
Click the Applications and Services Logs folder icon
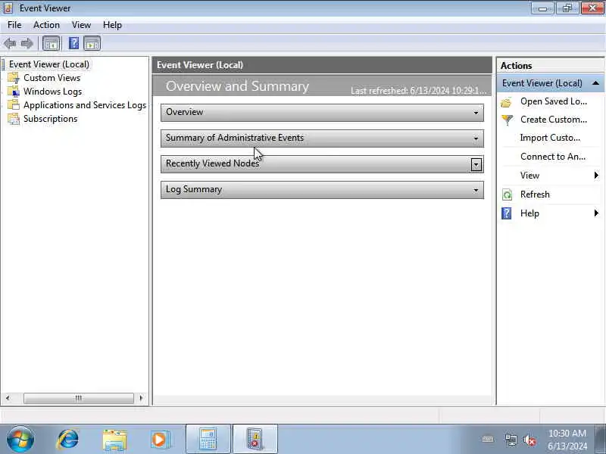coord(14,105)
